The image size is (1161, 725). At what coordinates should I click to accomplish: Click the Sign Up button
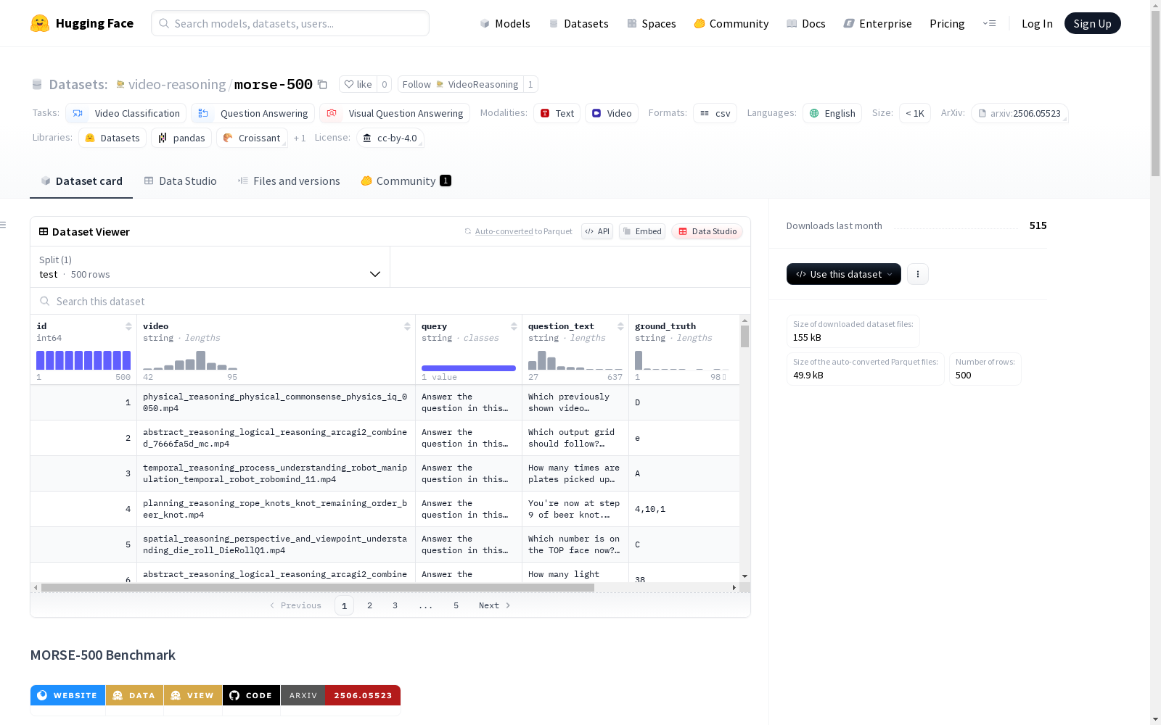pos(1092,23)
